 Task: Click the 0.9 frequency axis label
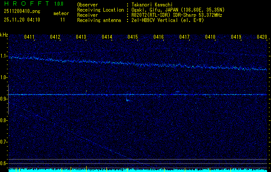click(x=4, y=99)
